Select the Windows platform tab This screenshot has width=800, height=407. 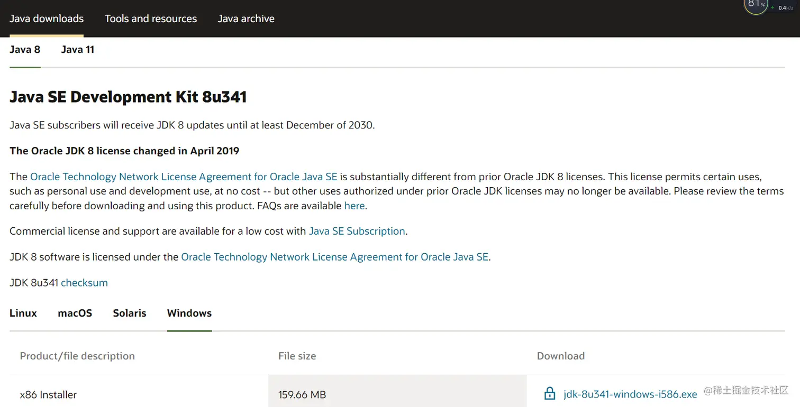189,313
